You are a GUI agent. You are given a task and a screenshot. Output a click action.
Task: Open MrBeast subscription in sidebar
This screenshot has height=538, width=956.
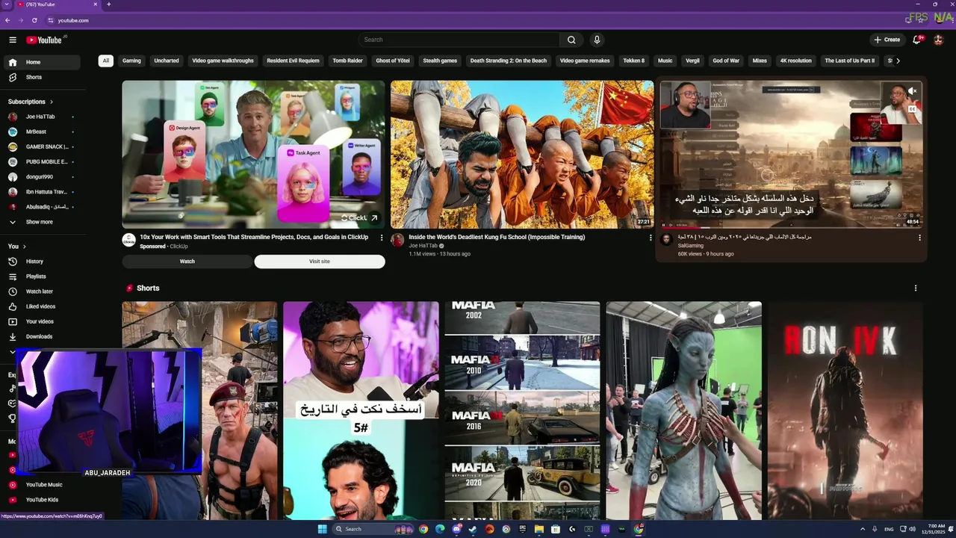coord(43,132)
